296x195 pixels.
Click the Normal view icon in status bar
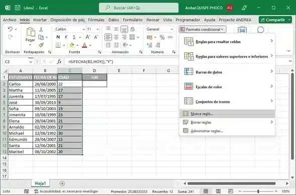(x=206, y=191)
